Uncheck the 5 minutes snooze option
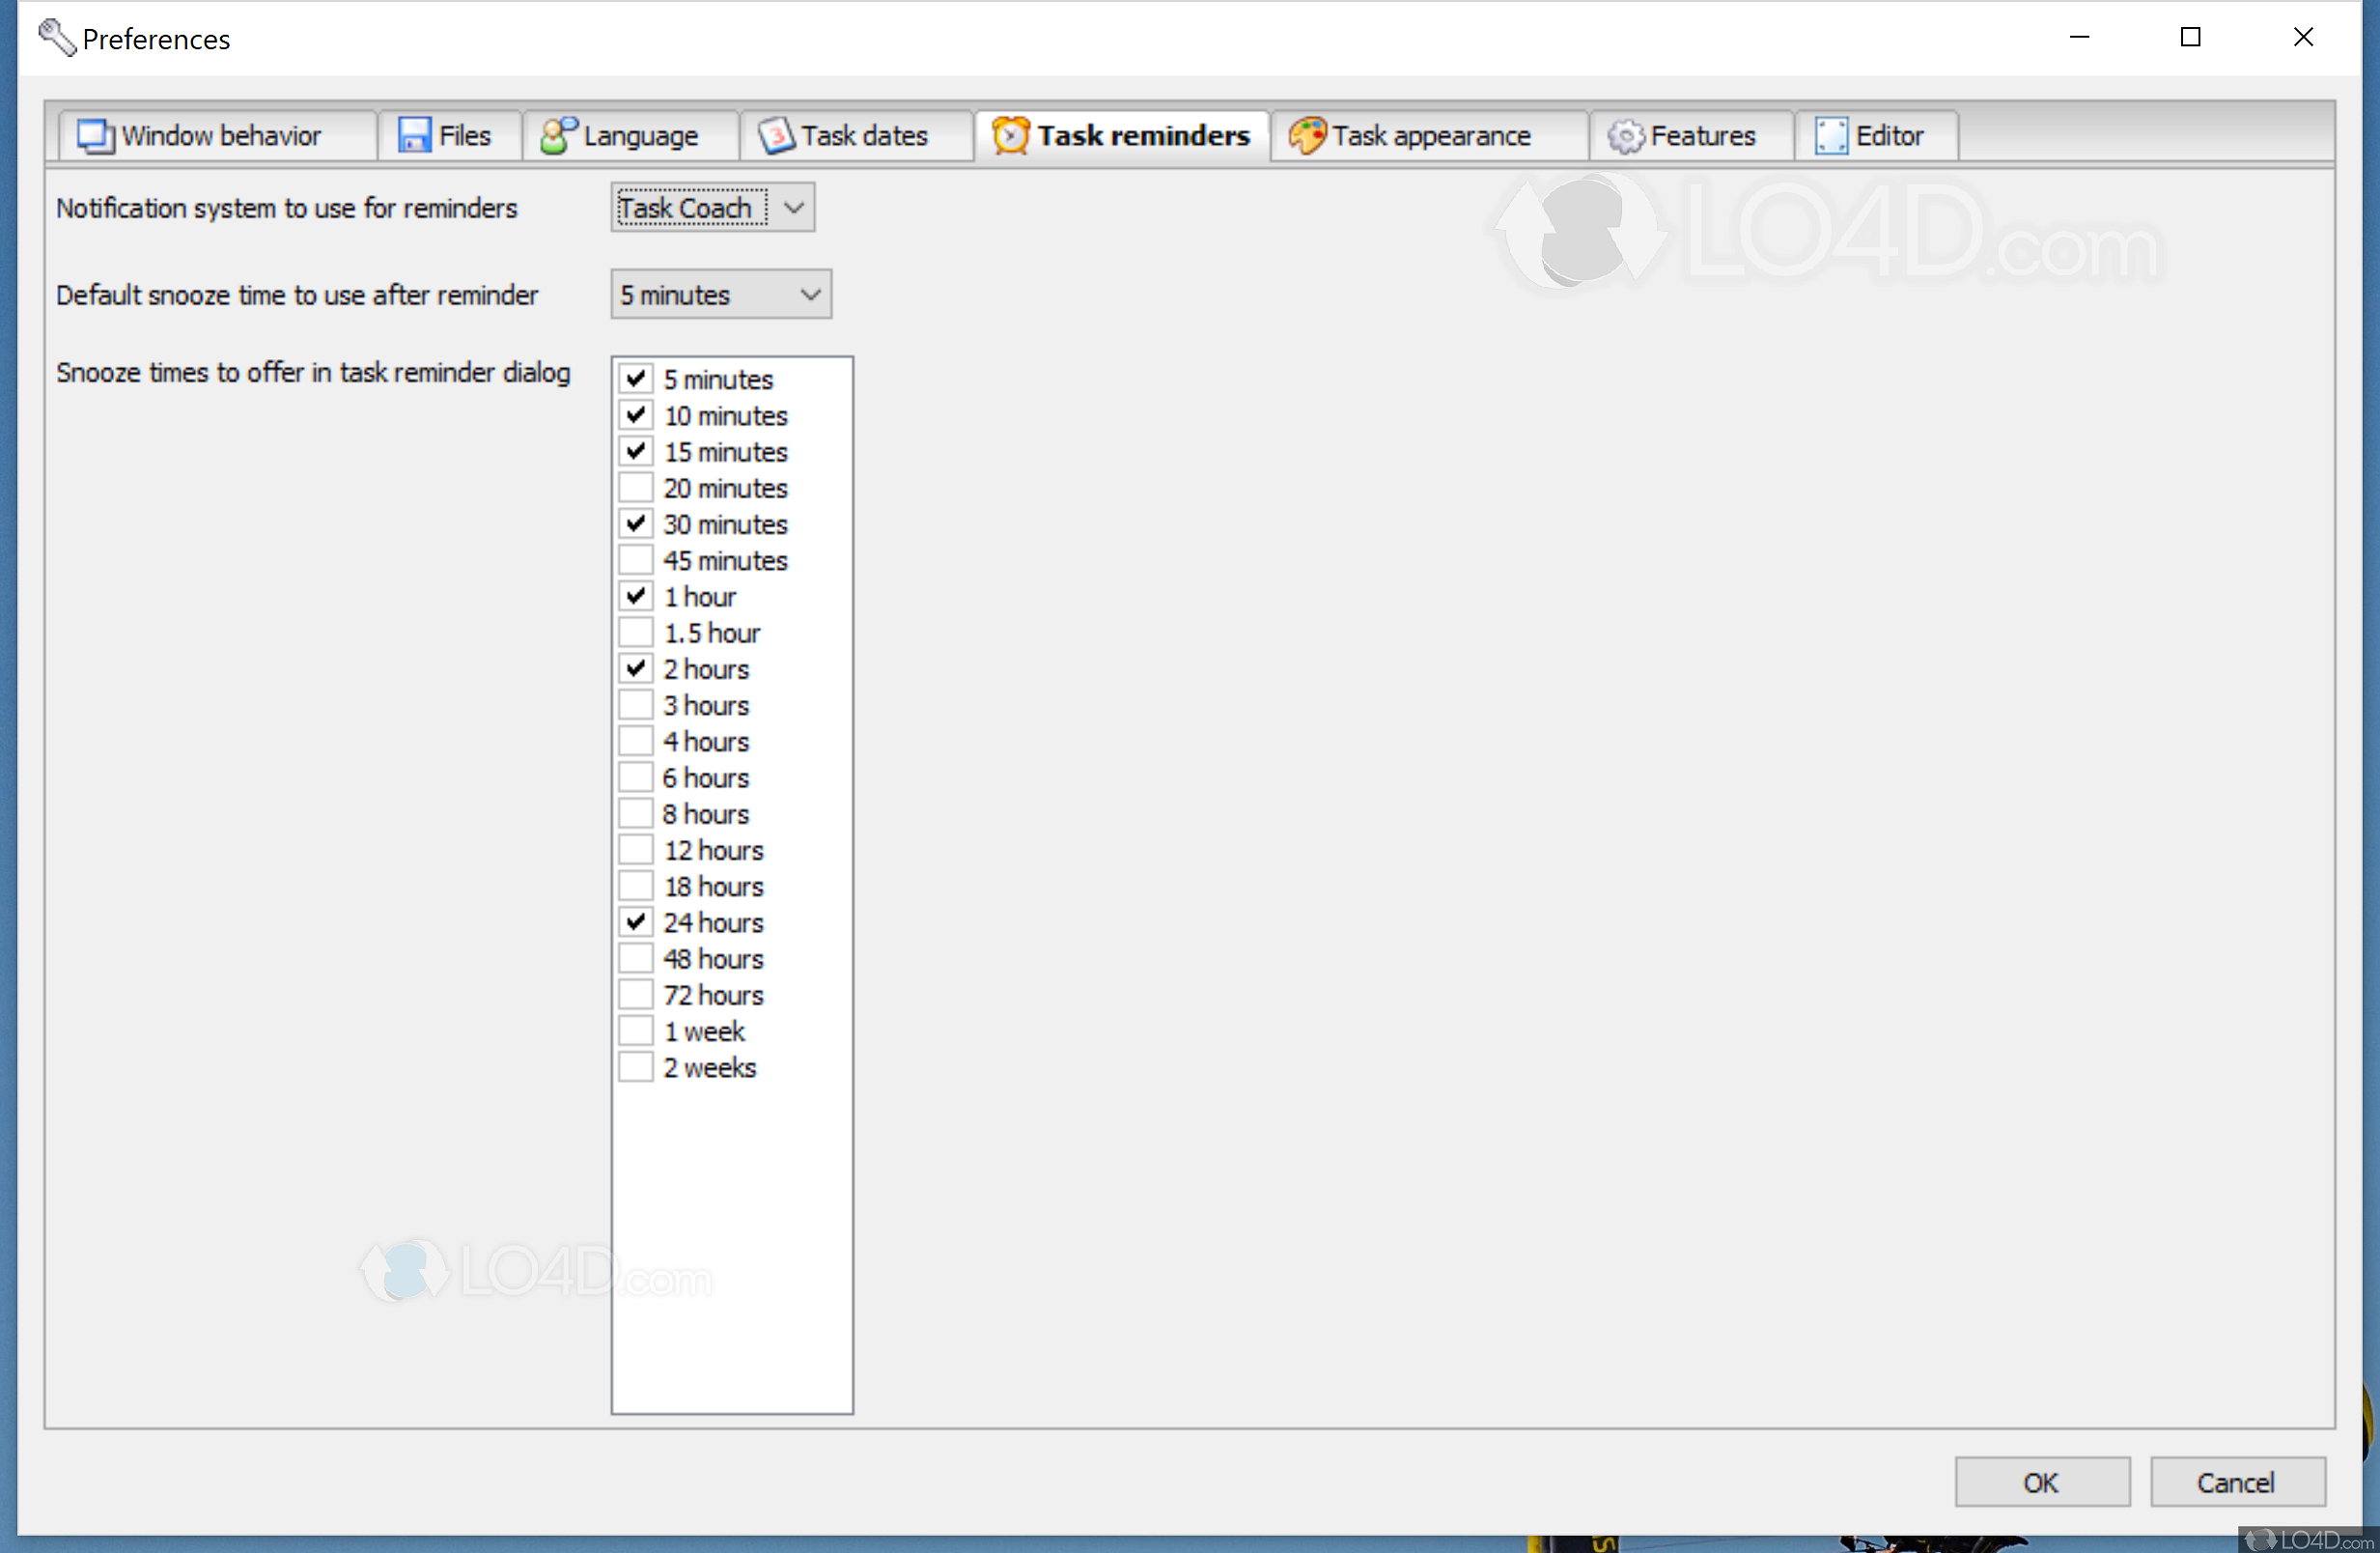 [636, 378]
